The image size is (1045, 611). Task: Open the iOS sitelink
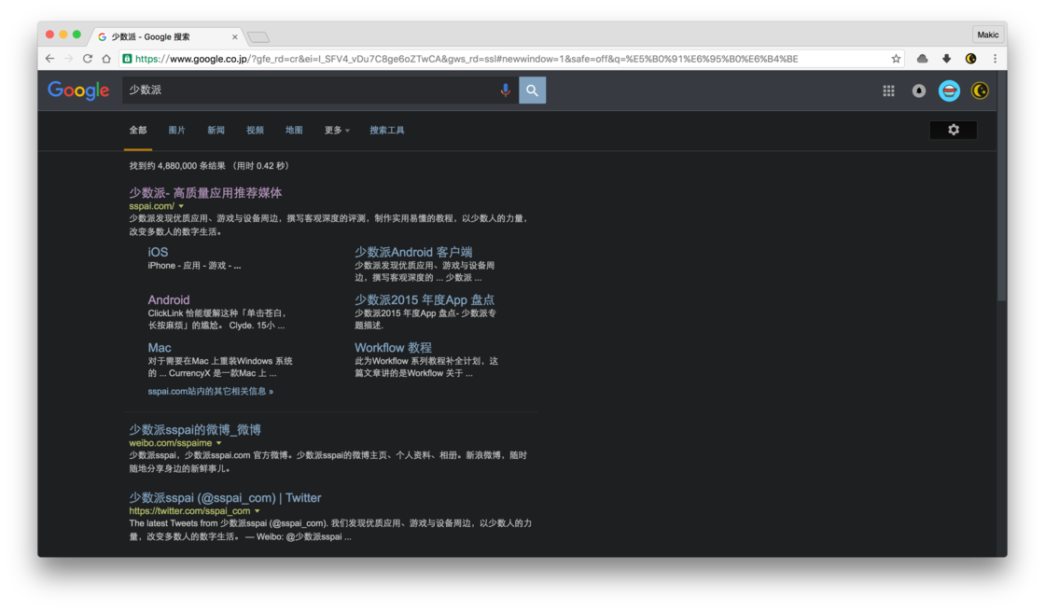[x=158, y=252]
